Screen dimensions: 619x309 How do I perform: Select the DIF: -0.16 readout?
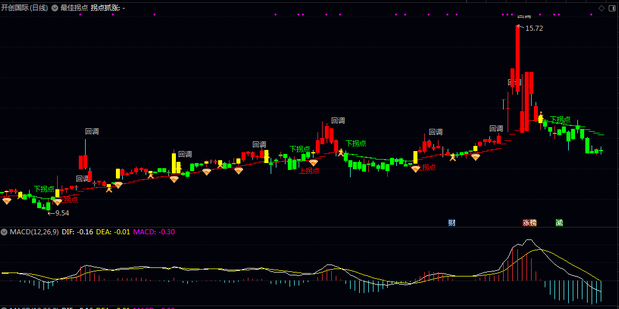pos(78,231)
